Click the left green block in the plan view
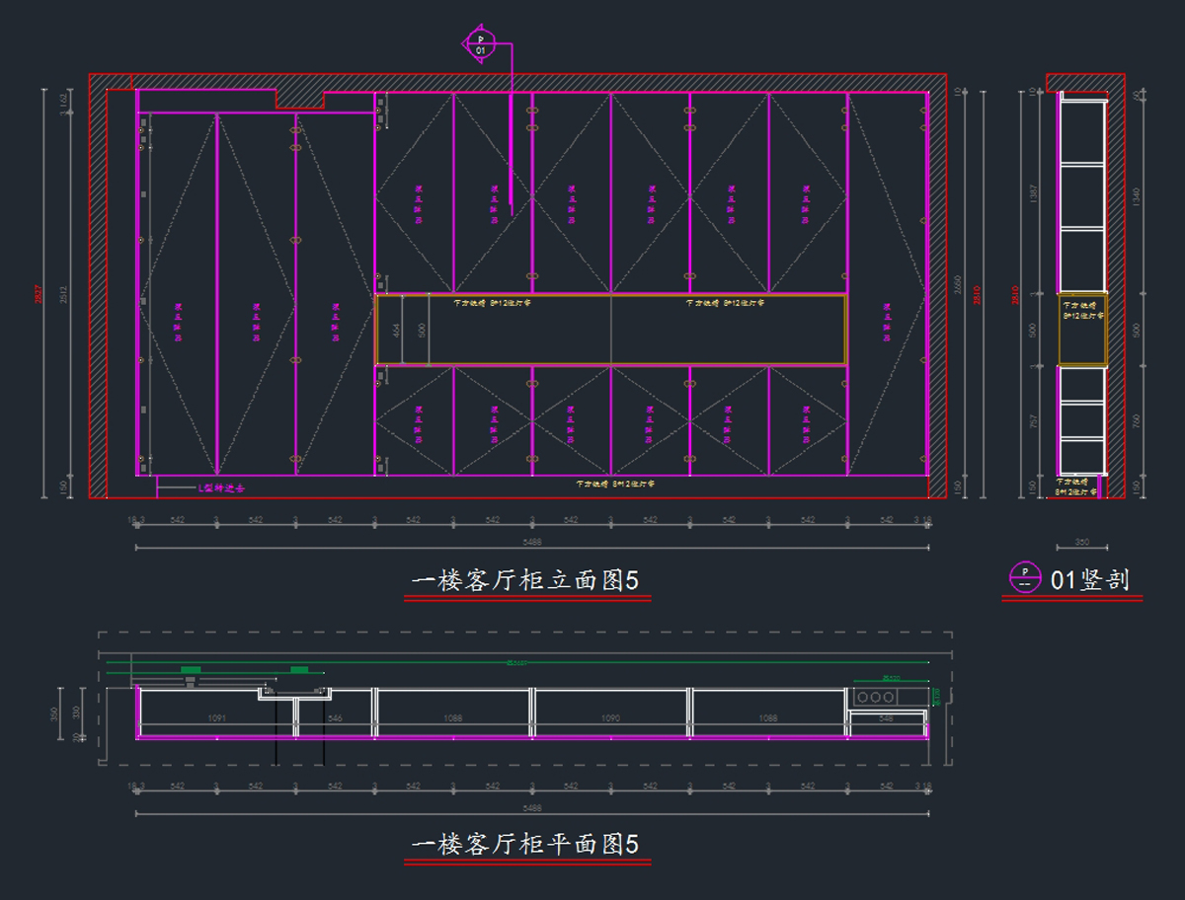The width and height of the screenshot is (1185, 900). pos(191,670)
